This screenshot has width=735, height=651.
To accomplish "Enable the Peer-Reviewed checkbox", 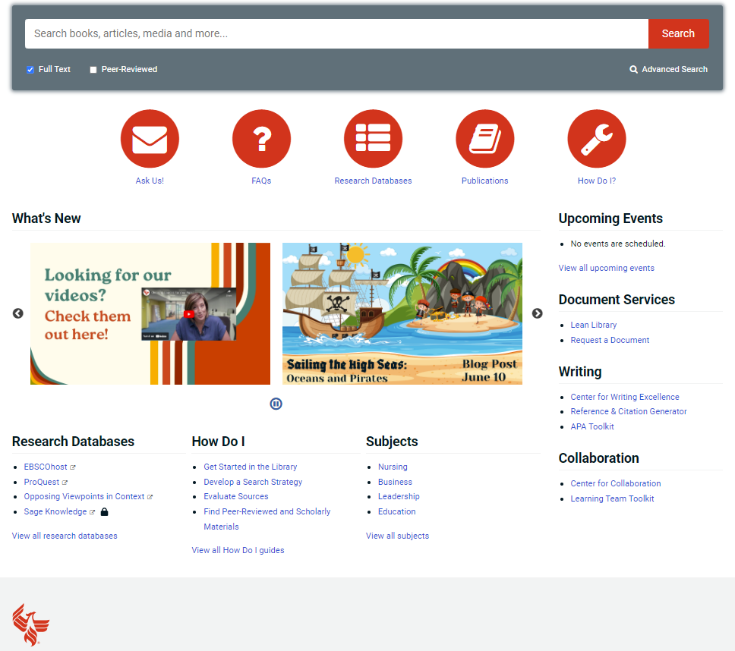I will [93, 69].
